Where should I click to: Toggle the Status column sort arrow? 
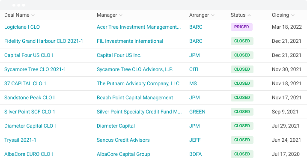pos(249,15)
